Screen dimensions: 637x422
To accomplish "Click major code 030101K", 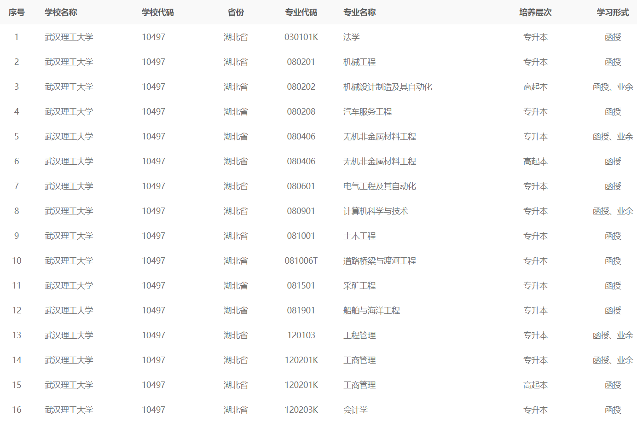I will tap(301, 37).
